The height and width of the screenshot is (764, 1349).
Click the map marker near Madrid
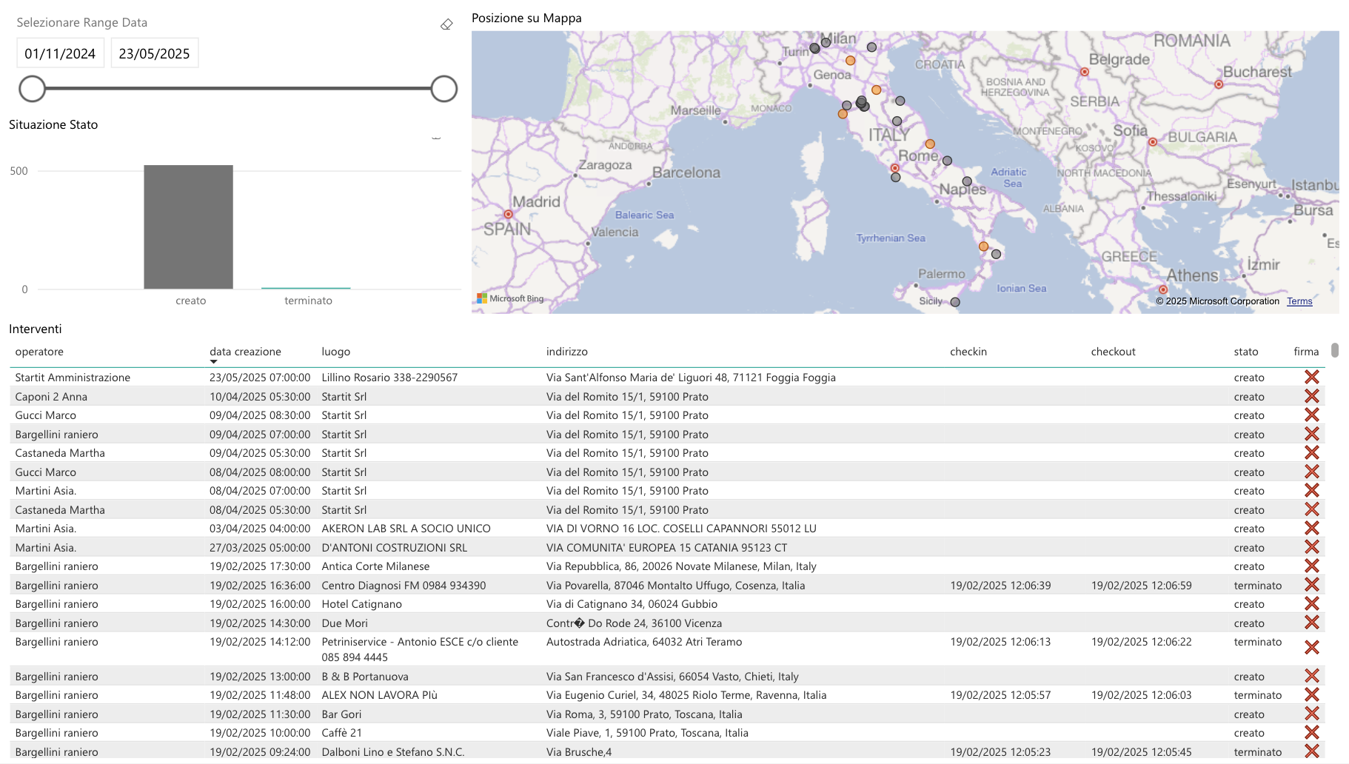click(508, 215)
